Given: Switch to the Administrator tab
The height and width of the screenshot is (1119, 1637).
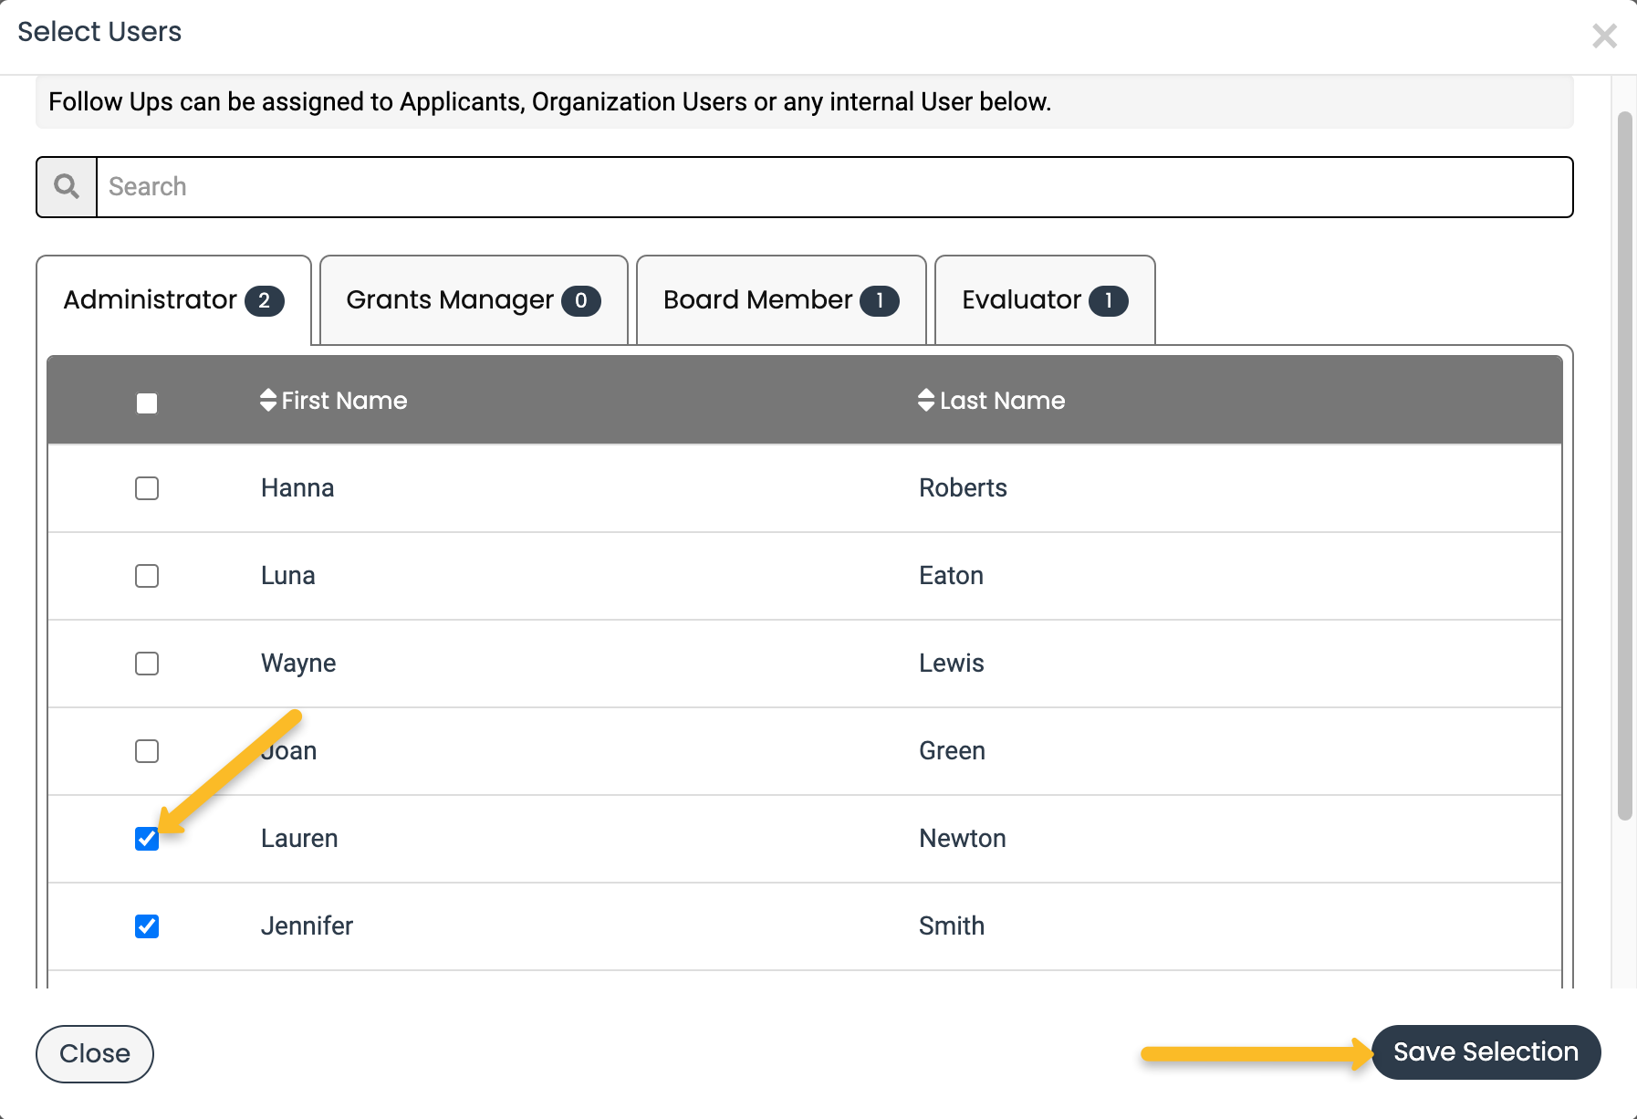Looking at the screenshot, I should [173, 300].
